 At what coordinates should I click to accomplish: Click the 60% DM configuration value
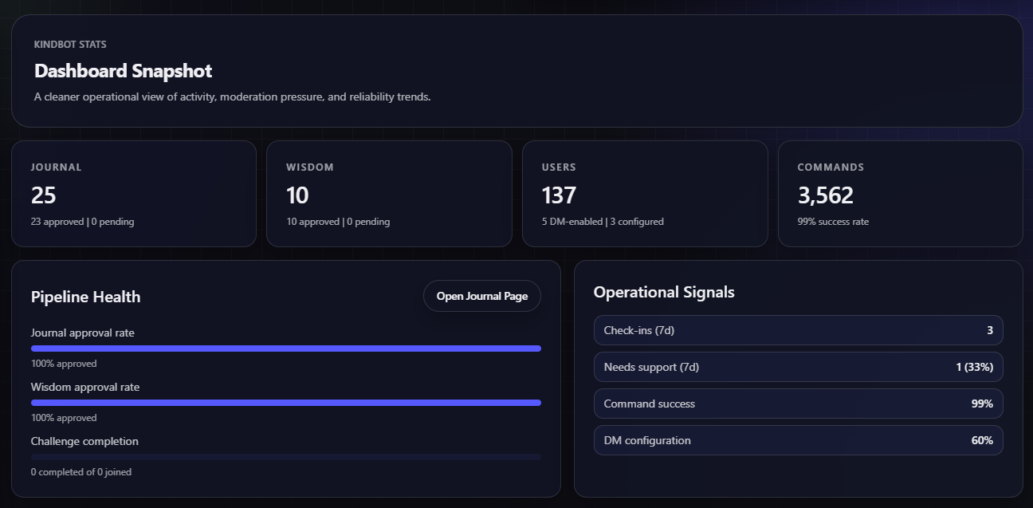pyautogui.click(x=982, y=440)
